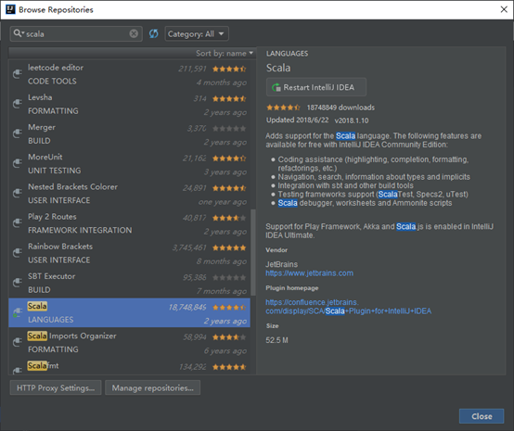Screen dimensions: 514x431
Task: Click Manage repositories button
Action: click(x=152, y=387)
